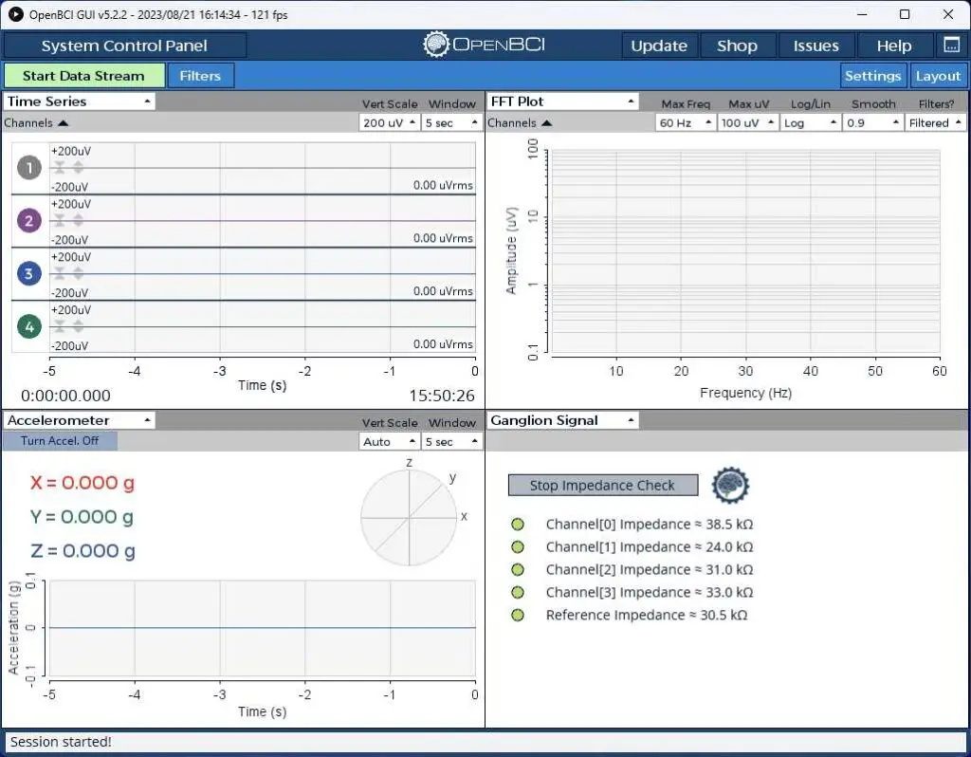The height and width of the screenshot is (757, 971).
Task: Open the 60 Hz Max Freq dropdown
Action: (x=684, y=123)
